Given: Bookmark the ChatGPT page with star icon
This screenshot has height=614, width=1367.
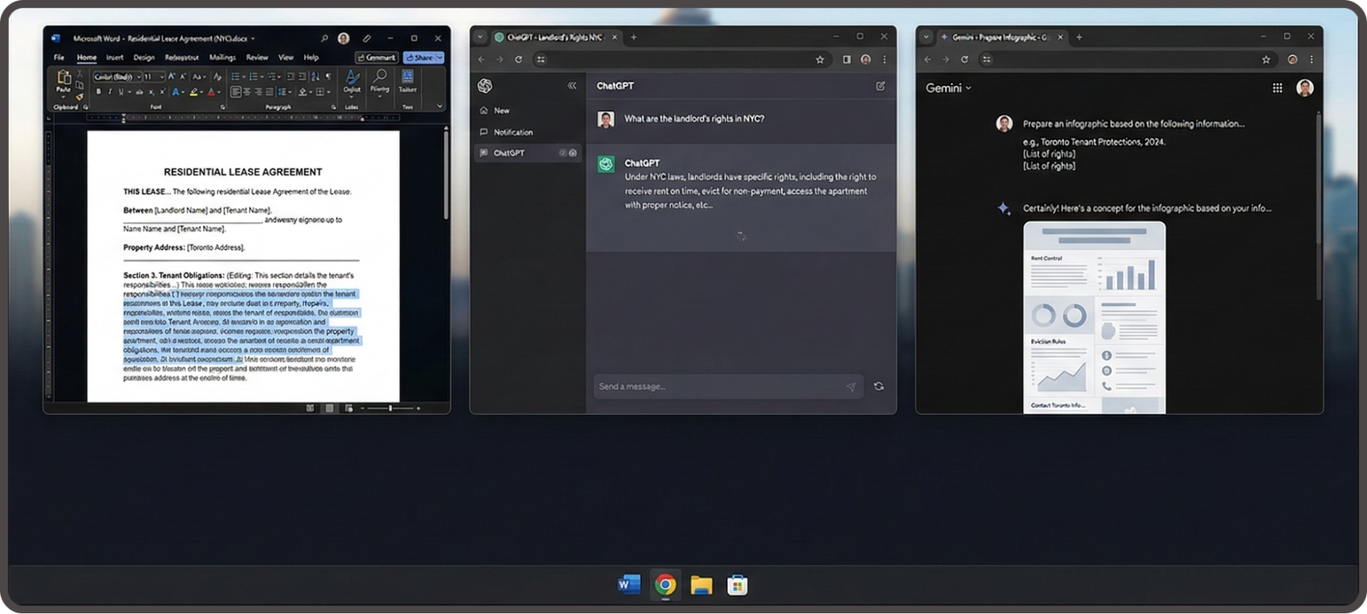Looking at the screenshot, I should pos(820,59).
